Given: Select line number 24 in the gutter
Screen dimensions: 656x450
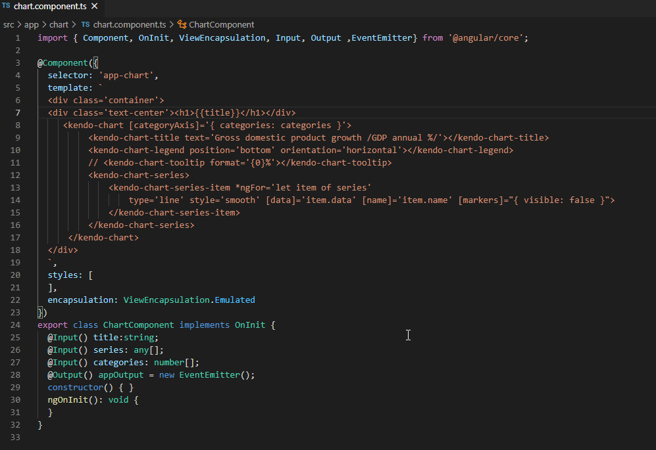Looking at the screenshot, I should pos(16,325).
